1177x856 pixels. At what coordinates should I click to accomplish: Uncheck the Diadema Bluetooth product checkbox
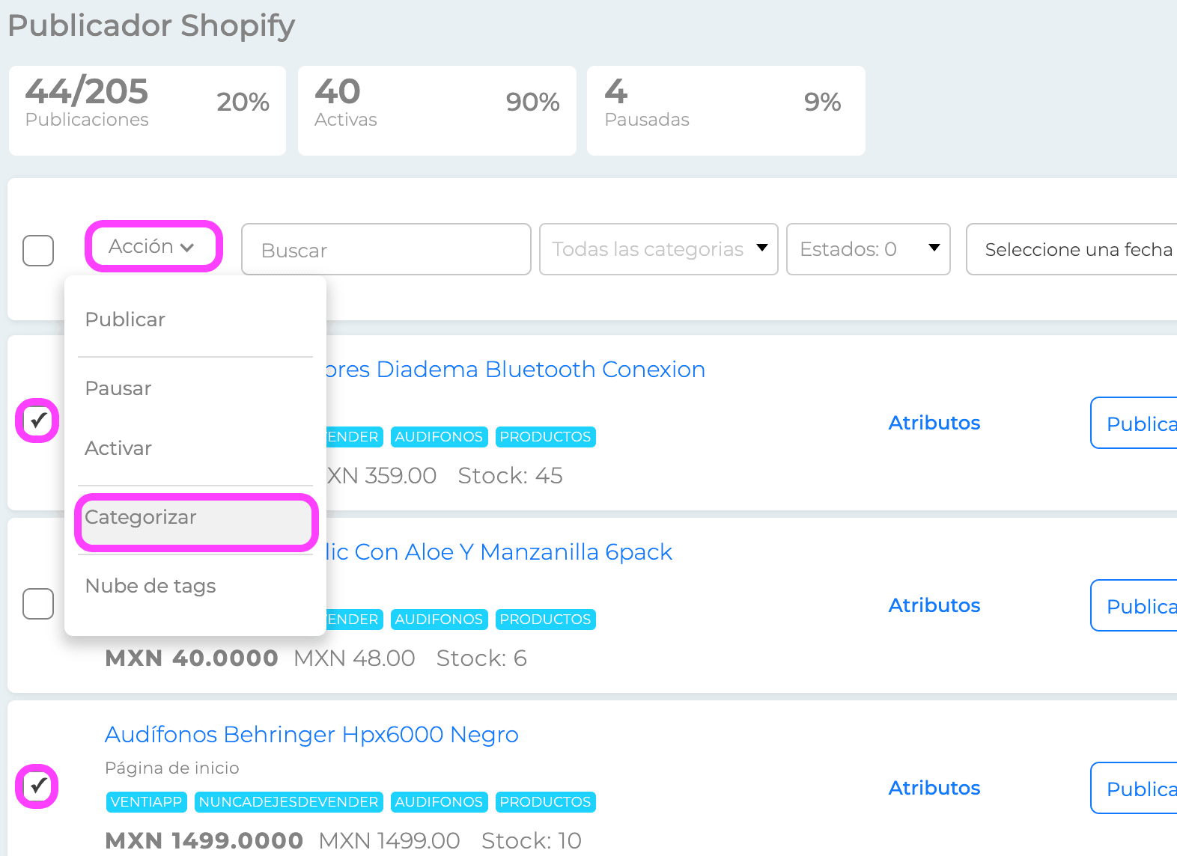37,421
